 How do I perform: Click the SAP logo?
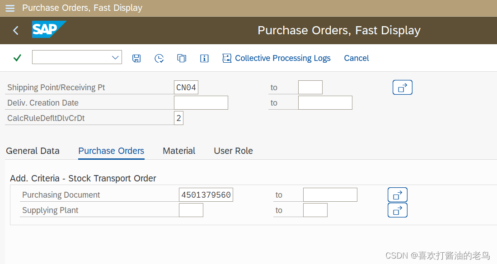point(49,30)
